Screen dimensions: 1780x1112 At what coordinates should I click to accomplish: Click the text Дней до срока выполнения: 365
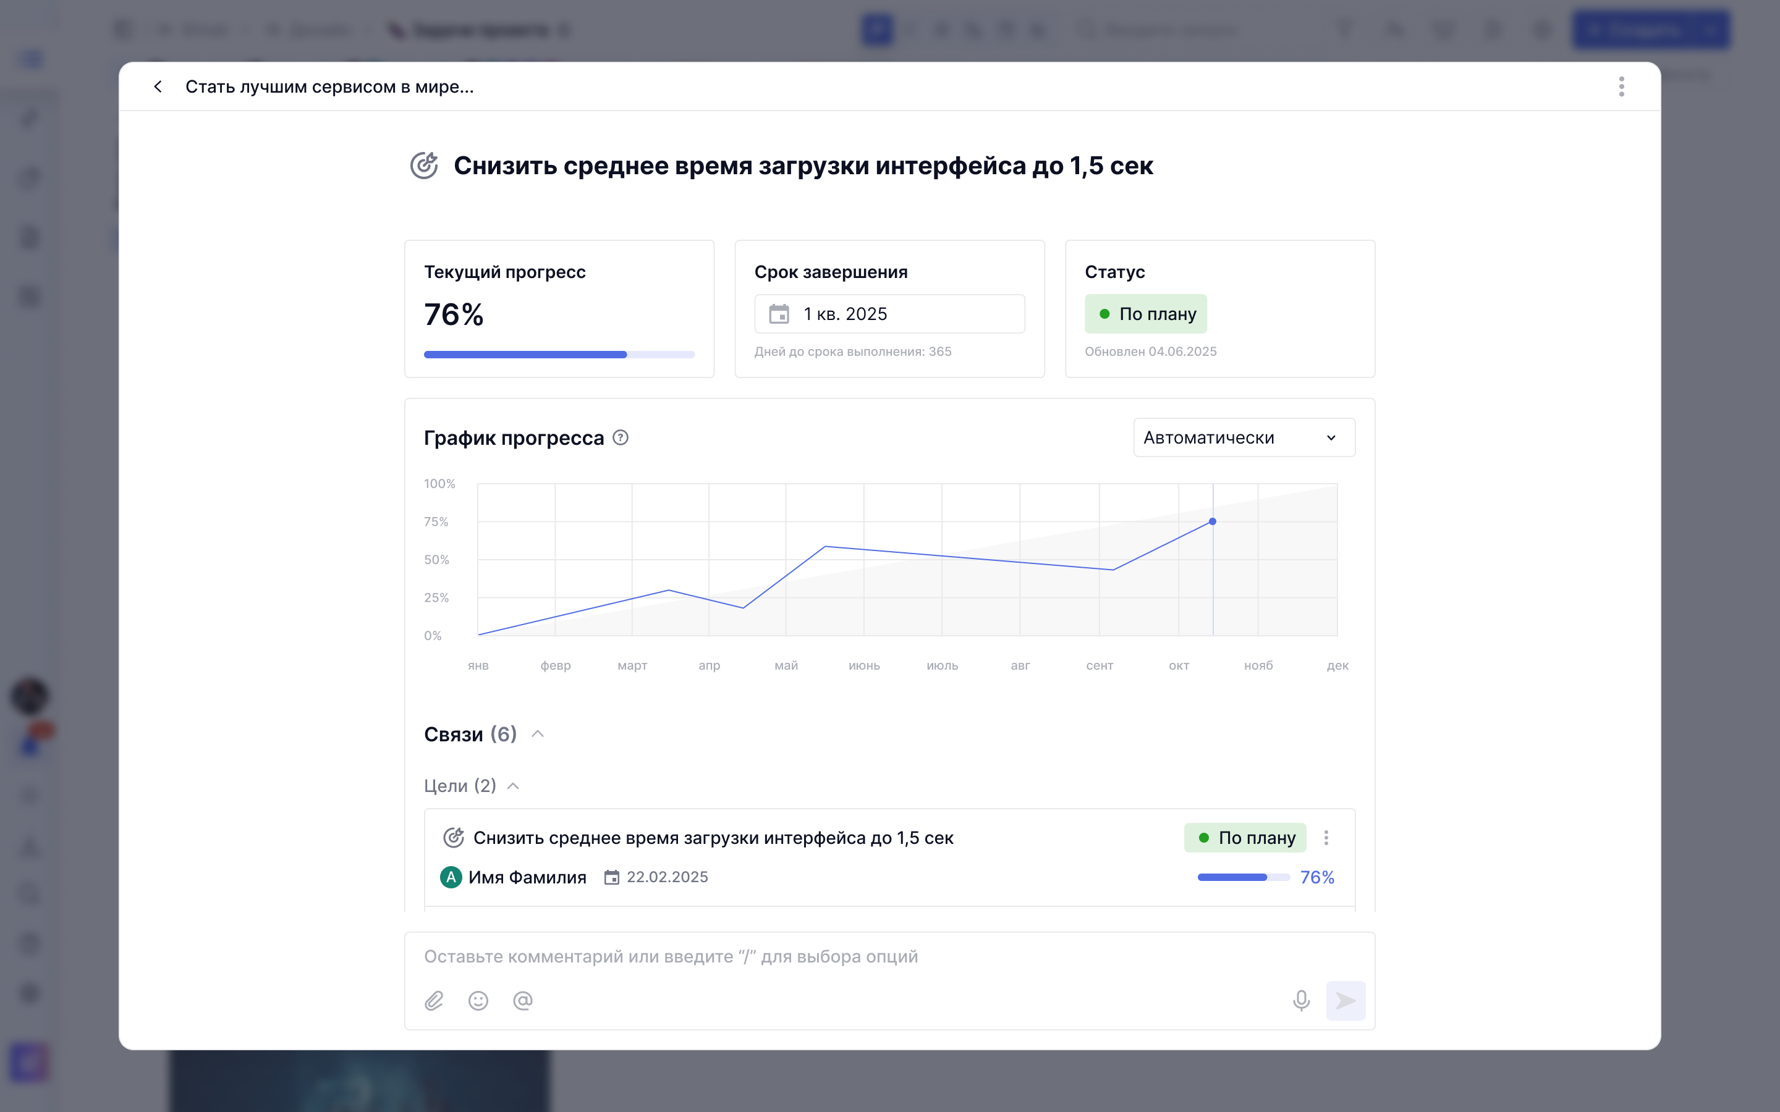(852, 352)
